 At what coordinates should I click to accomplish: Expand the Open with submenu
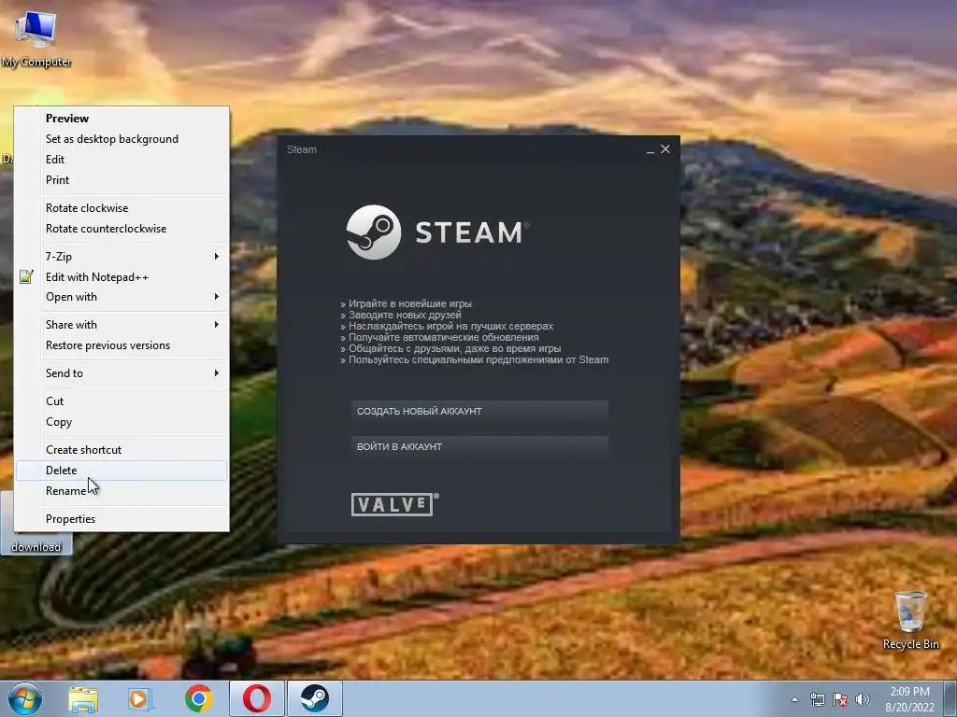tap(121, 297)
